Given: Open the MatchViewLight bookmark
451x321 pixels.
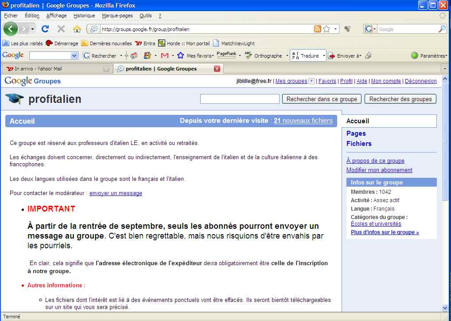Looking at the screenshot, I should click(x=234, y=43).
